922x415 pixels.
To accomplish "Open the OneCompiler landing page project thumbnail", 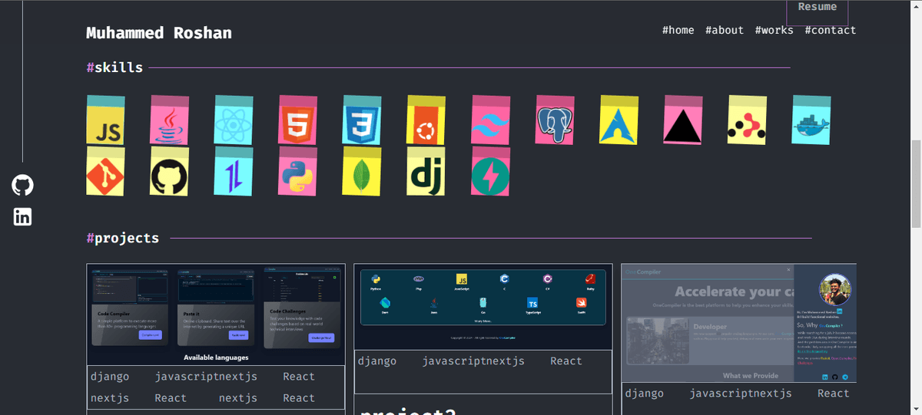I will tap(738, 323).
